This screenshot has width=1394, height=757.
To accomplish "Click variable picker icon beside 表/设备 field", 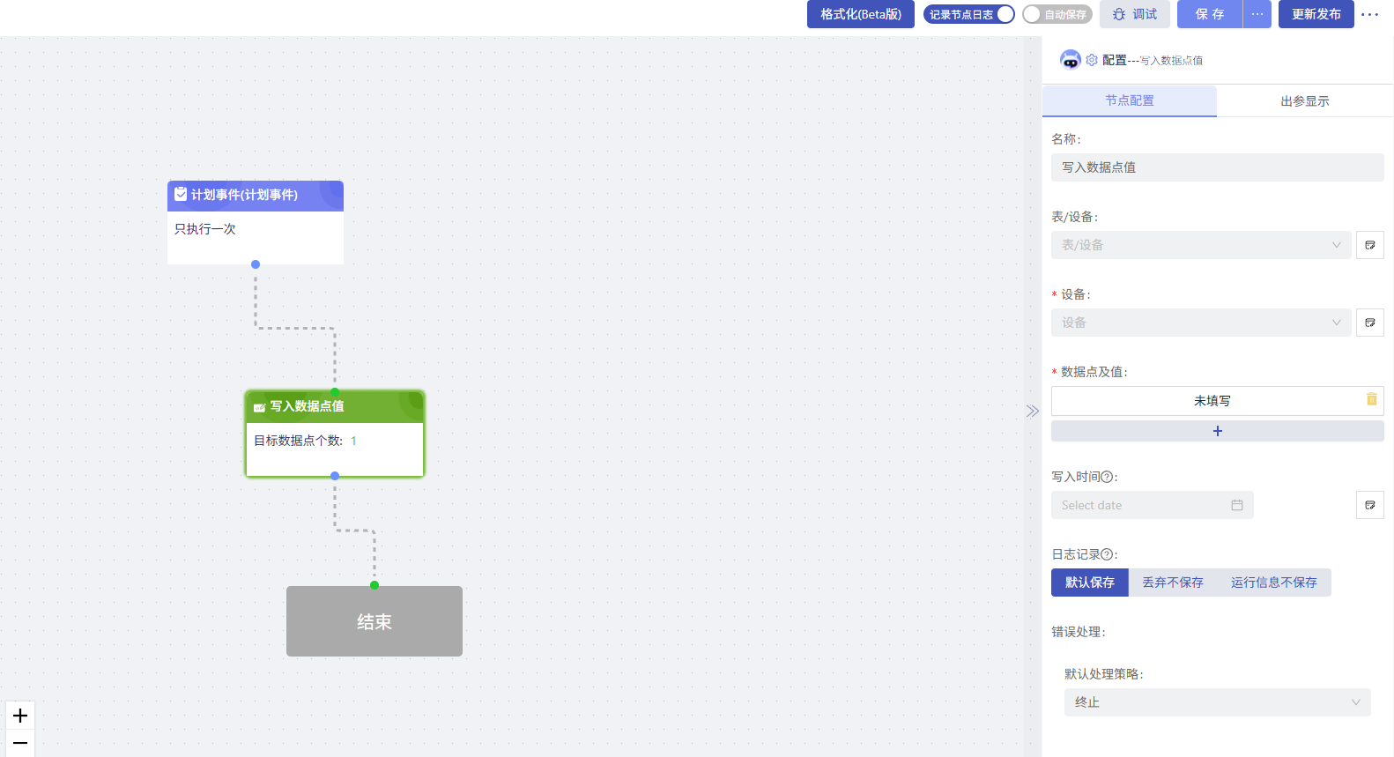I will pos(1369,245).
